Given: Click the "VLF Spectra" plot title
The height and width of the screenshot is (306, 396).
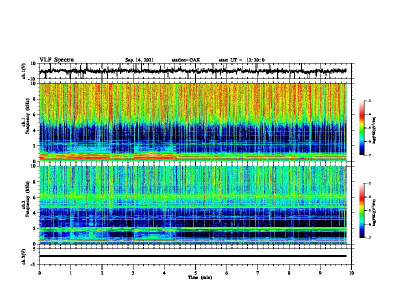Looking at the screenshot, I should (56, 60).
